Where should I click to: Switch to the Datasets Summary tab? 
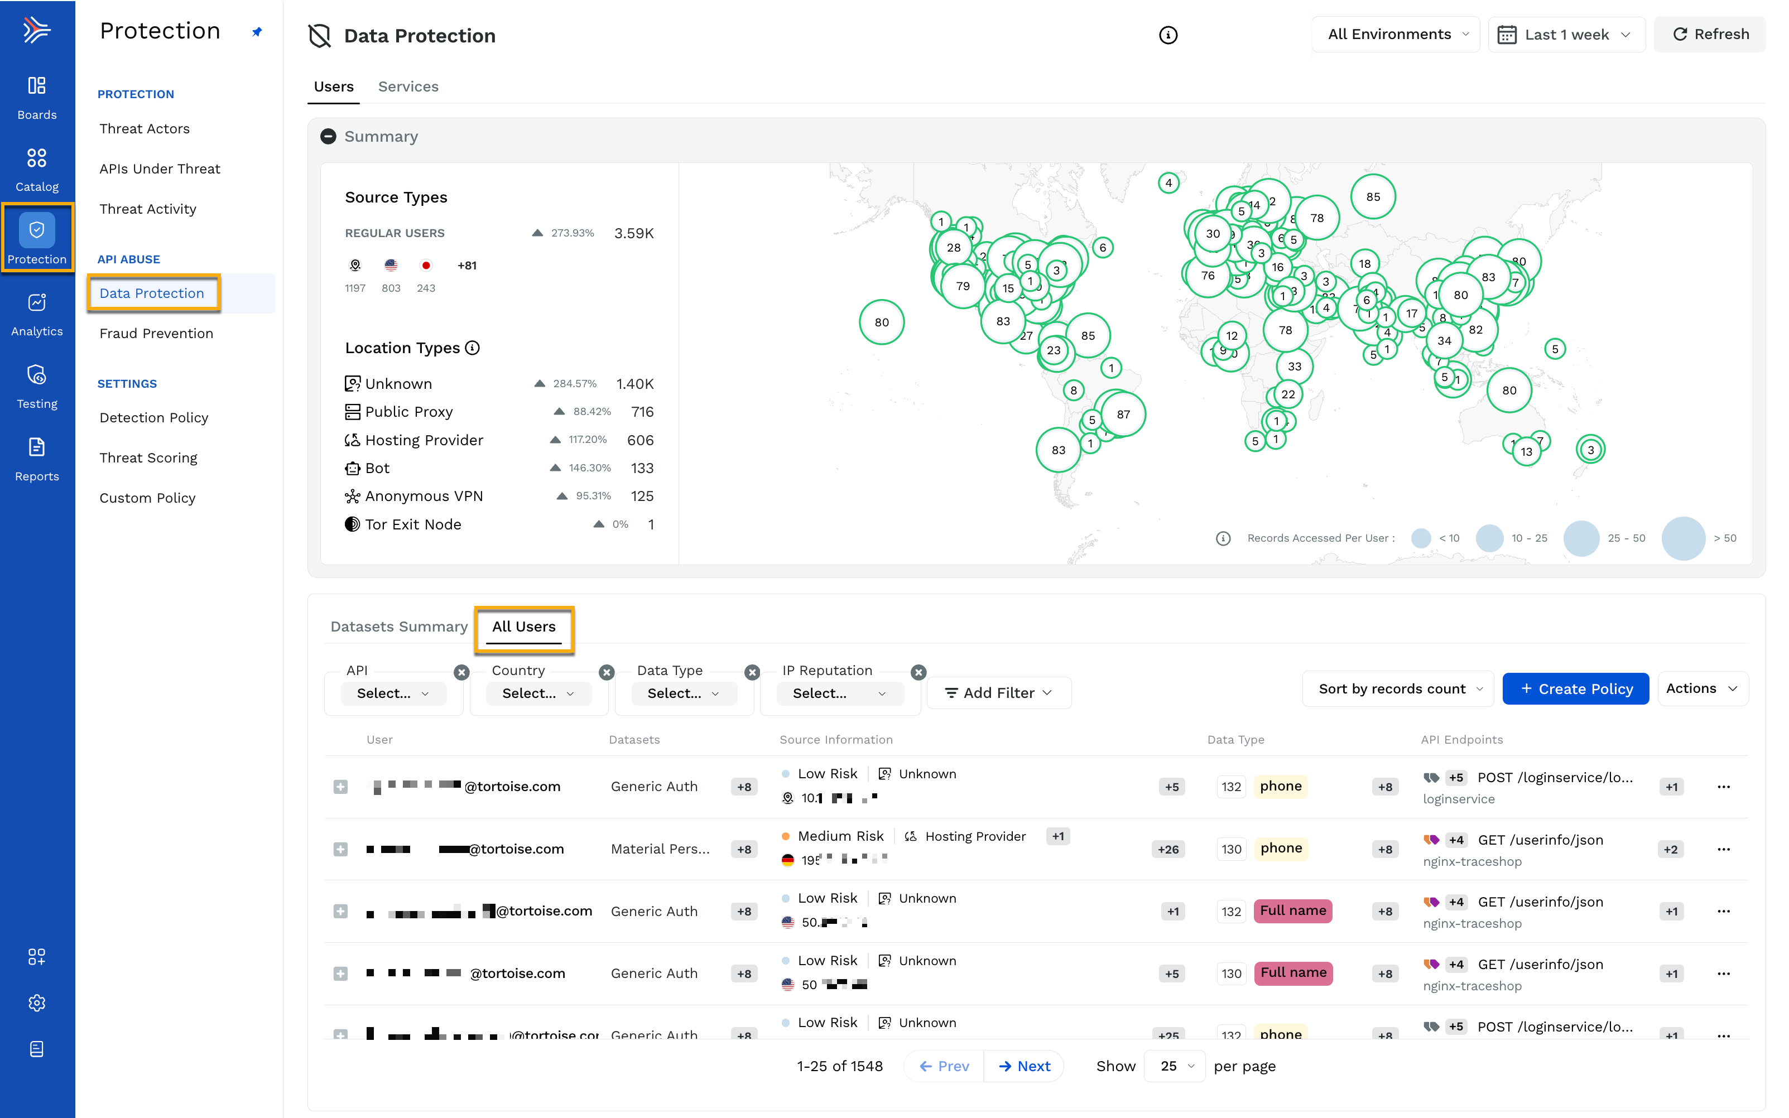tap(398, 627)
